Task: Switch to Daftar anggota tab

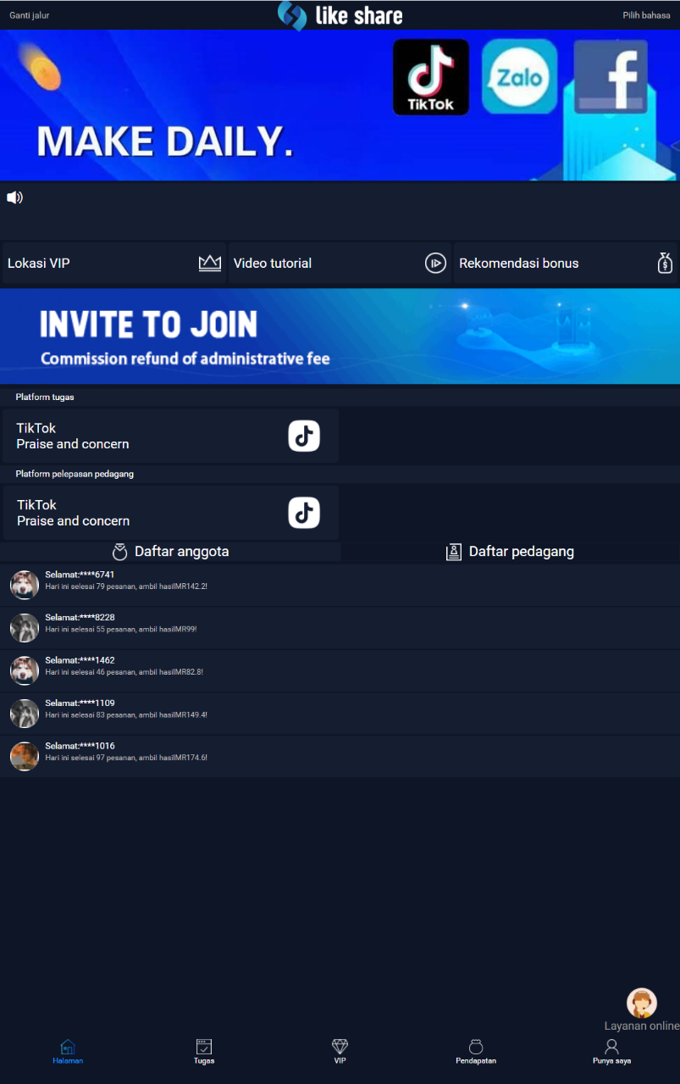Action: click(x=170, y=552)
